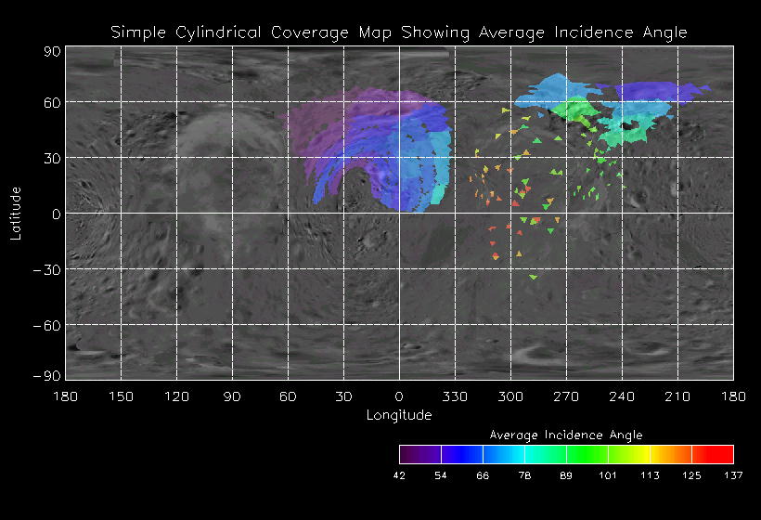Click colorbar value 137
761x520 pixels.
(733, 475)
